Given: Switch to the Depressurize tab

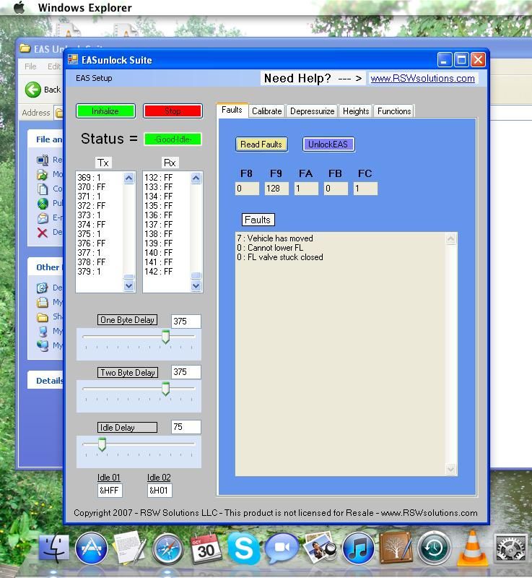Looking at the screenshot, I should point(312,111).
